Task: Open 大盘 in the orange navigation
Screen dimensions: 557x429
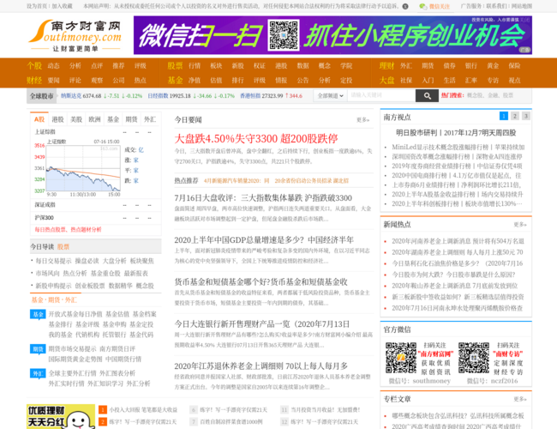Action: pyautogui.click(x=386, y=81)
